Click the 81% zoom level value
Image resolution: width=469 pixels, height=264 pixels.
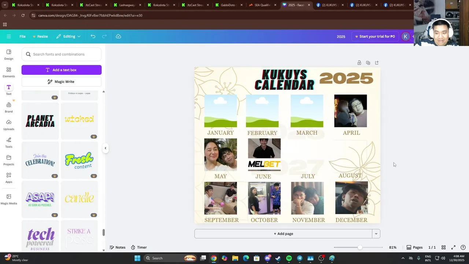point(392,247)
